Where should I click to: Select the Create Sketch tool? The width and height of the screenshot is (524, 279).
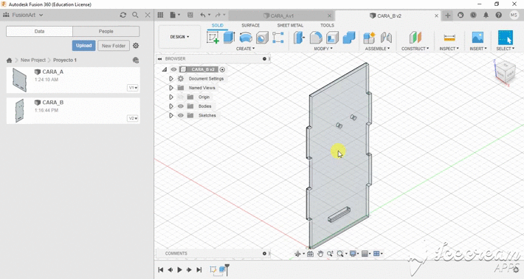pos(213,38)
